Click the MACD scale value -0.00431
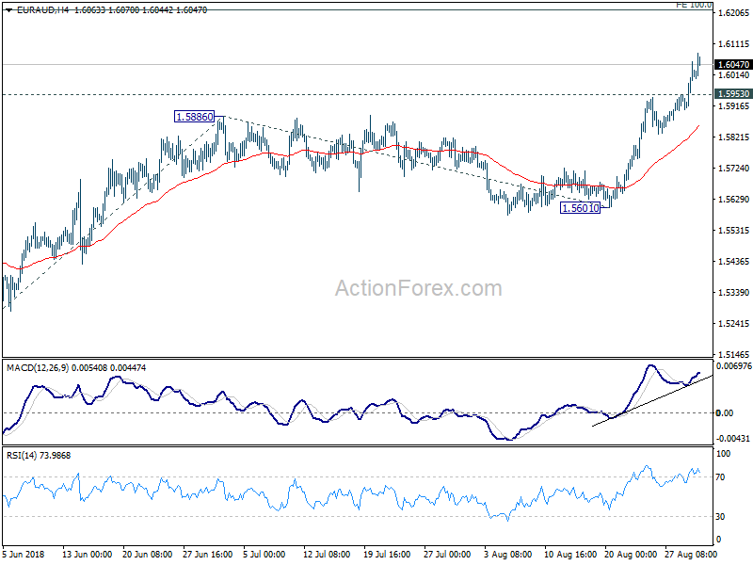This screenshot has width=753, height=565. pyautogui.click(x=732, y=439)
